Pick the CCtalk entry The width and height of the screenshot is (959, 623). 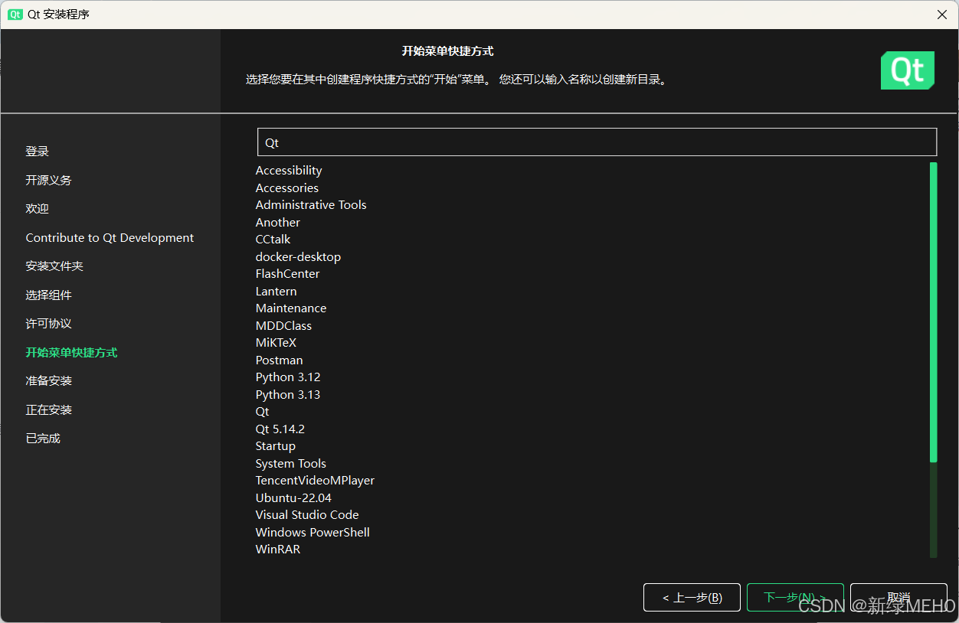tap(273, 240)
